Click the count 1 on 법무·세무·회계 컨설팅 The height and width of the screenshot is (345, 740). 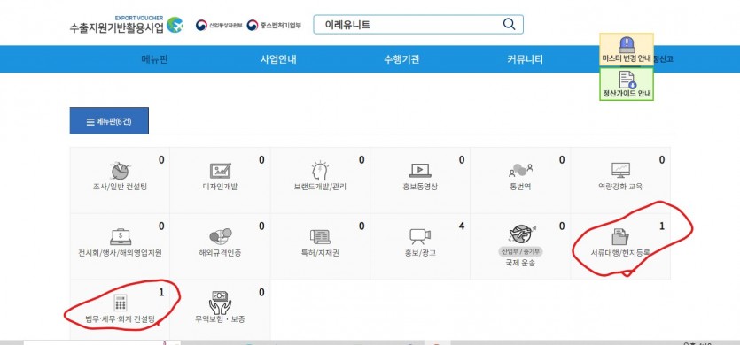click(161, 292)
